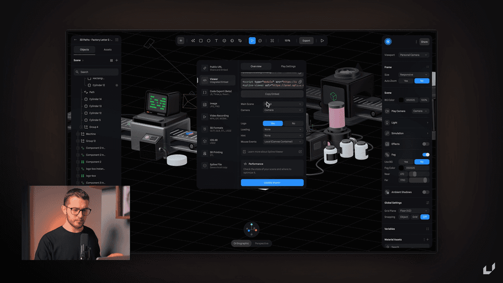This screenshot has width=503, height=283.
Task: Click the Copy Embed button
Action: (x=272, y=94)
